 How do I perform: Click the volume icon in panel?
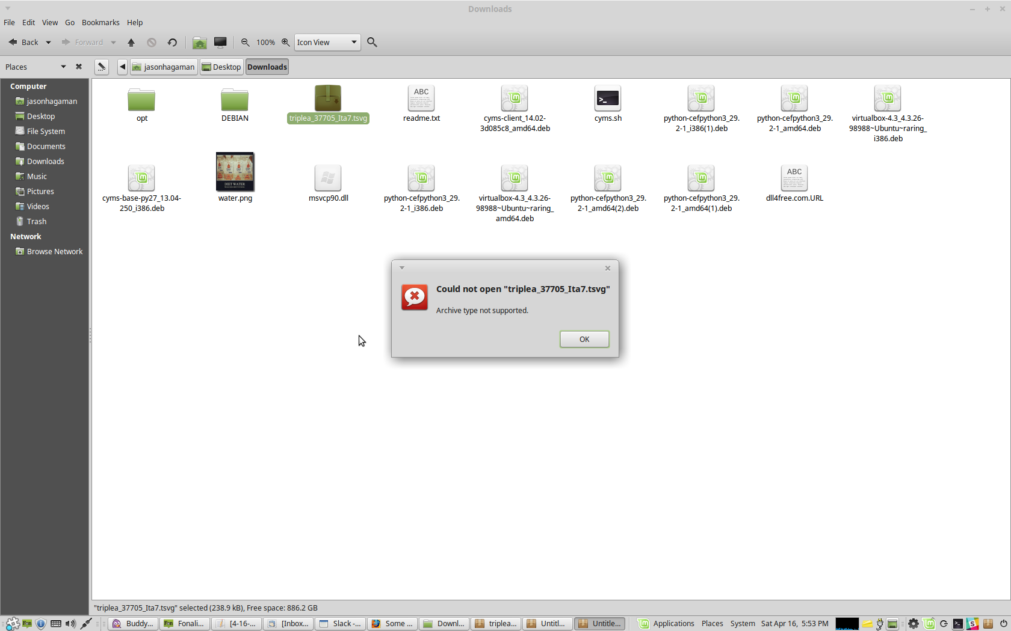tap(70, 624)
